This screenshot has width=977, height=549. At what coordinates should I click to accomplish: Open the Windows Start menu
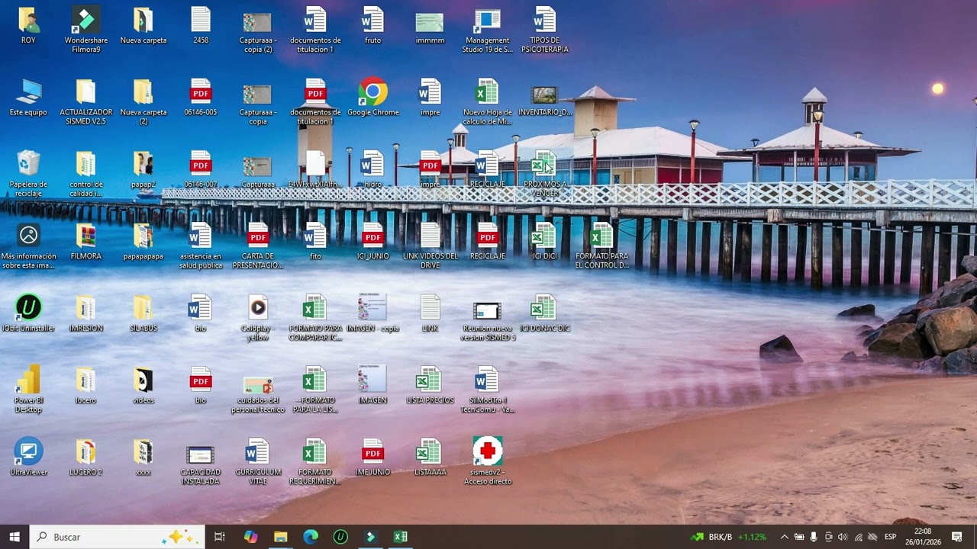click(x=15, y=537)
